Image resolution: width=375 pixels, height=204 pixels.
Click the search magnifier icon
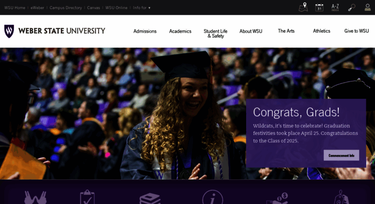(x=351, y=8)
